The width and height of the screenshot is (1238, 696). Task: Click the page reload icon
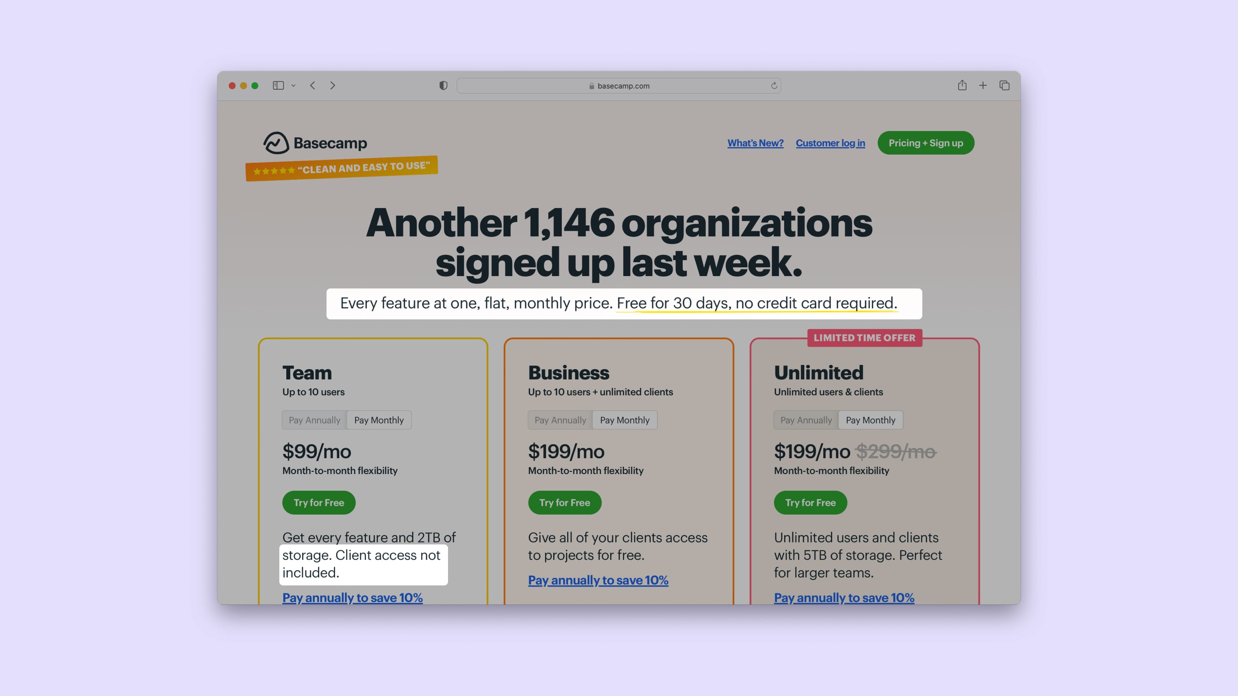pos(774,85)
